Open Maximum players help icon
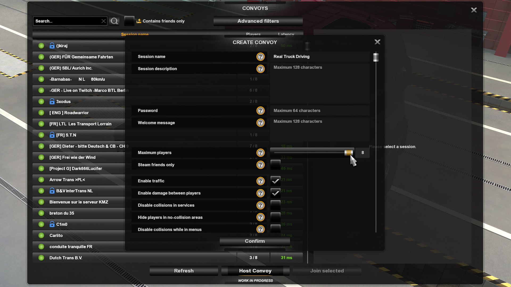The image size is (511, 287). (260, 153)
